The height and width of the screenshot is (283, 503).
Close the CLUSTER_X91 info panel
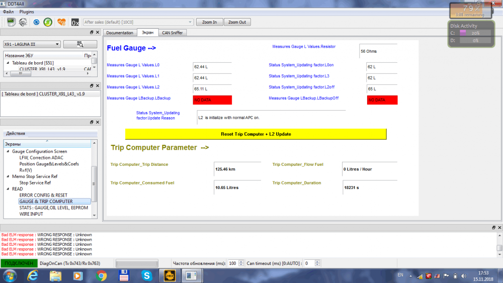tap(98, 85)
